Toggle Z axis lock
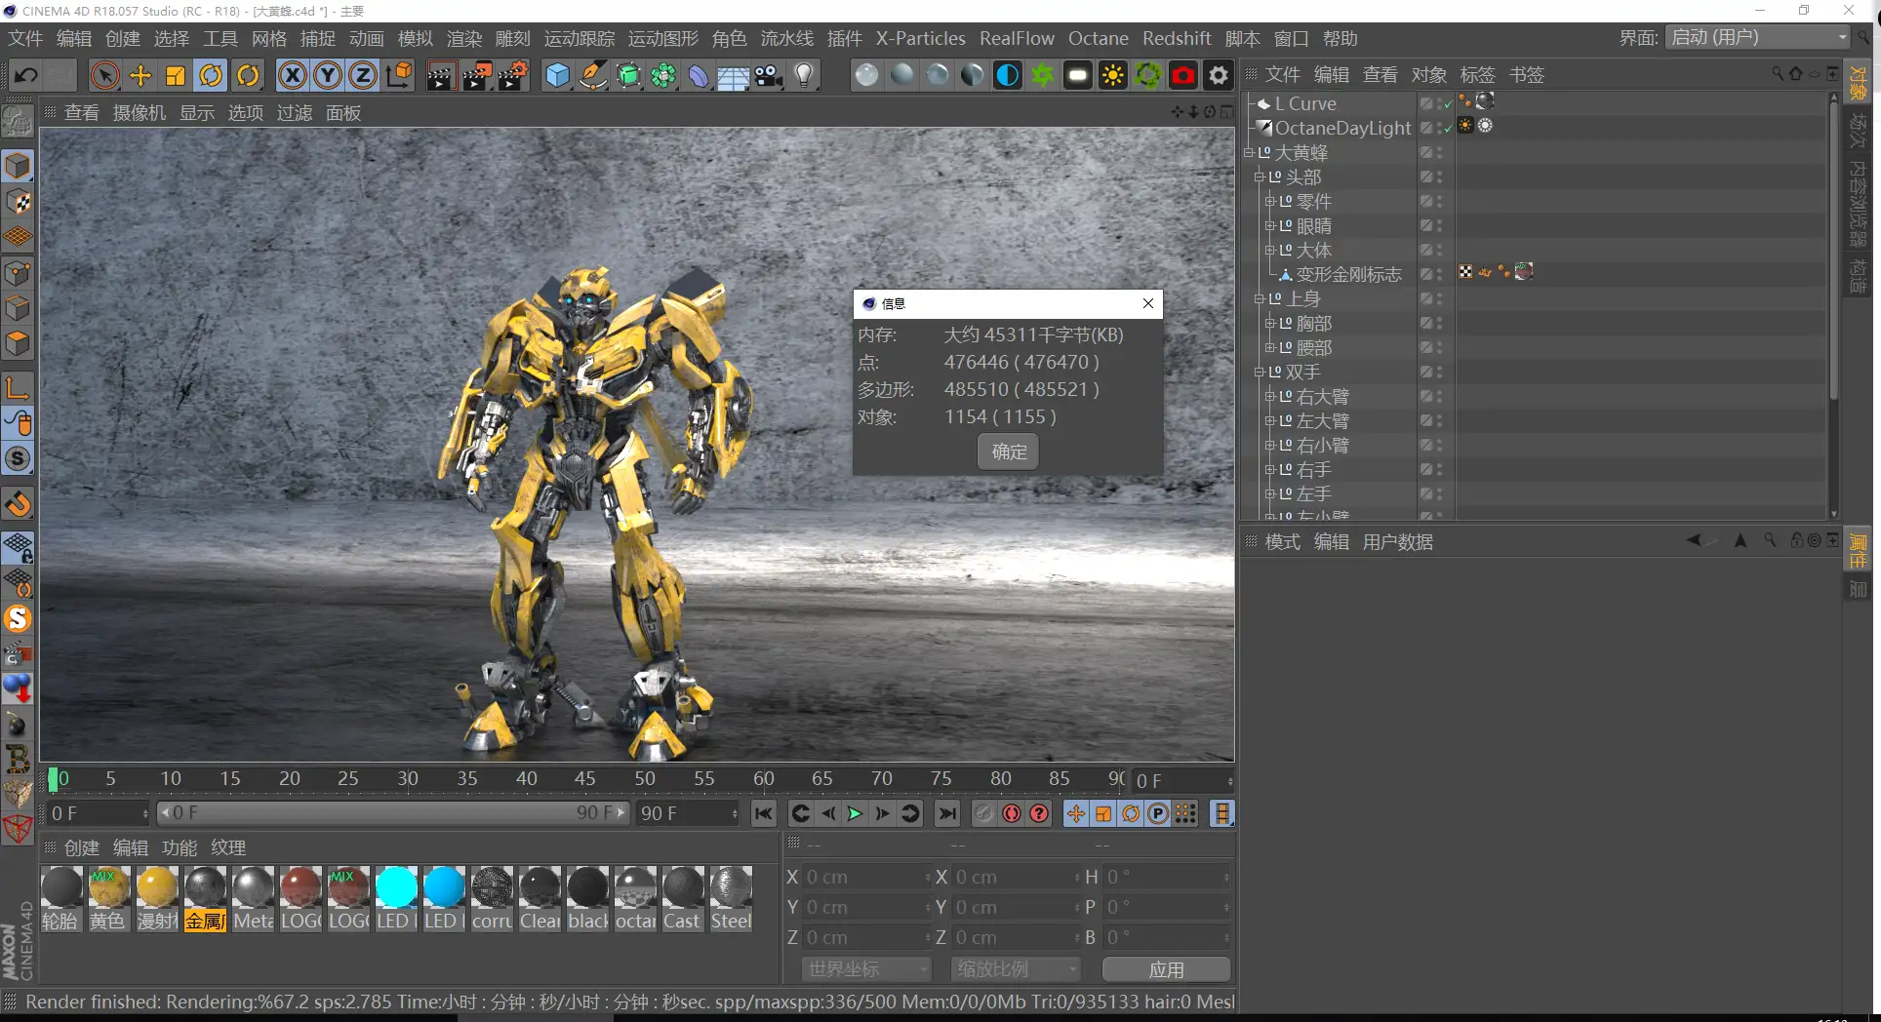The width and height of the screenshot is (1881, 1022). [363, 75]
